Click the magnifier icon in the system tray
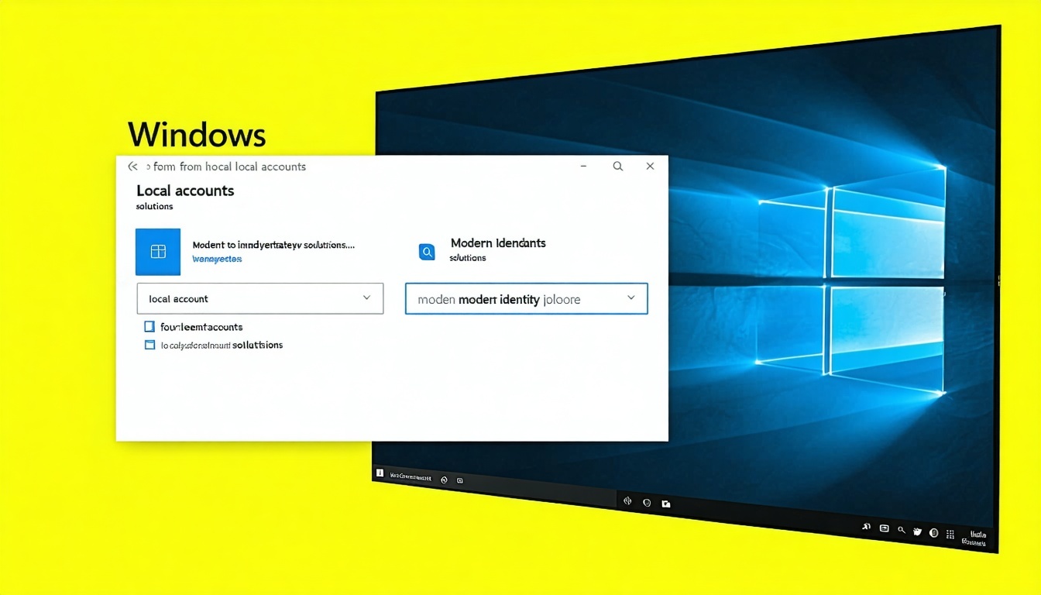This screenshot has width=1041, height=595. point(902,530)
